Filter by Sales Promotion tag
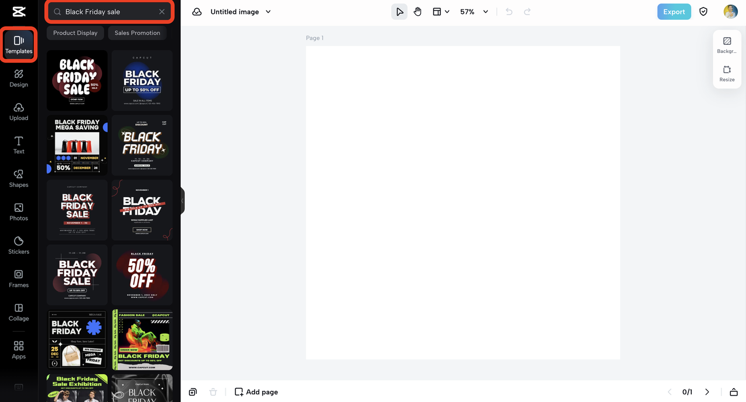 tap(137, 33)
